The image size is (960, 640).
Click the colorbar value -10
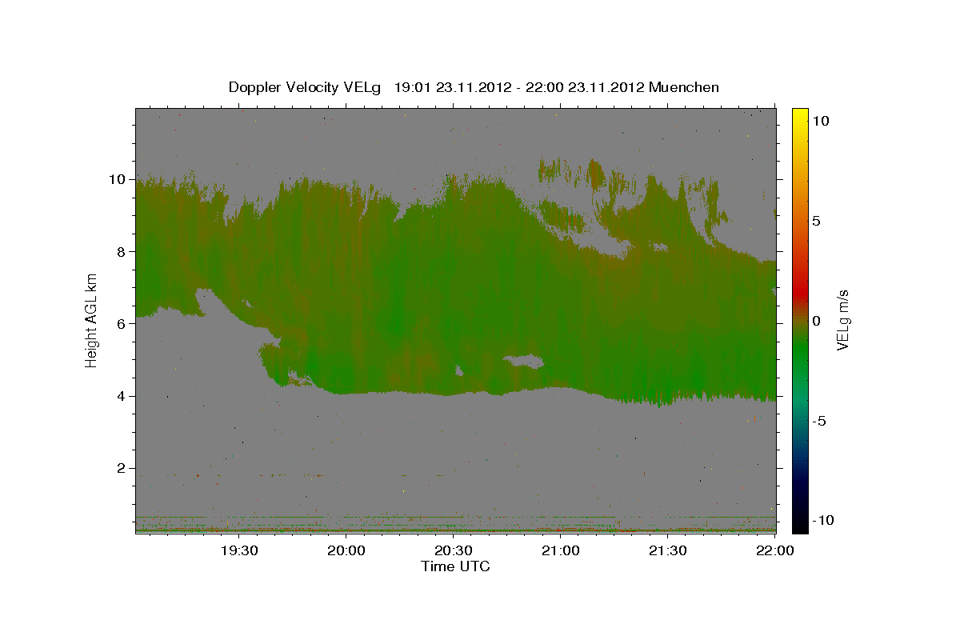tap(822, 521)
